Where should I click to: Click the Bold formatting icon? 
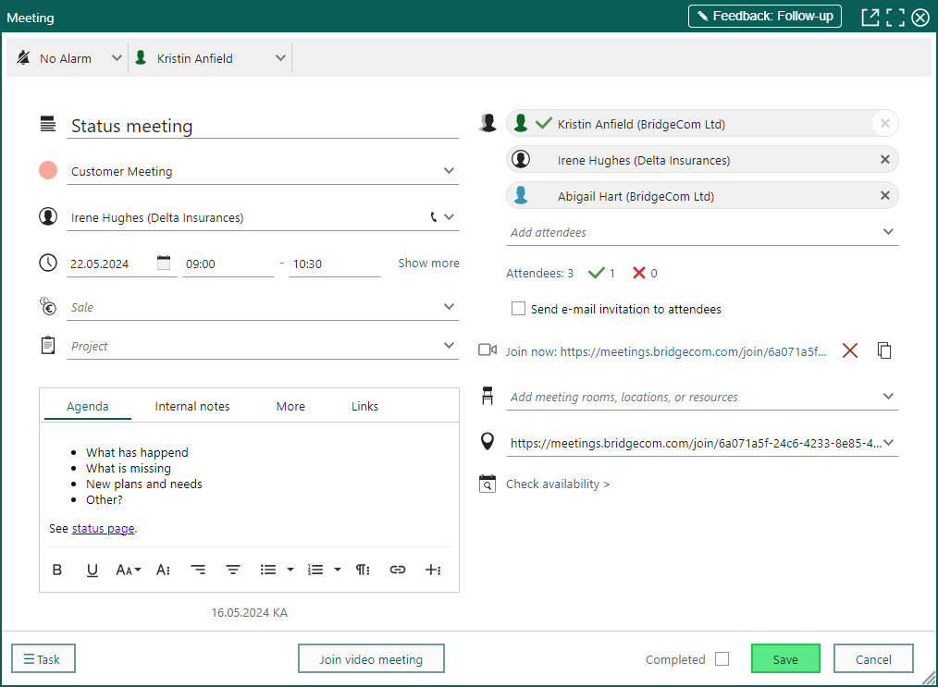click(56, 570)
